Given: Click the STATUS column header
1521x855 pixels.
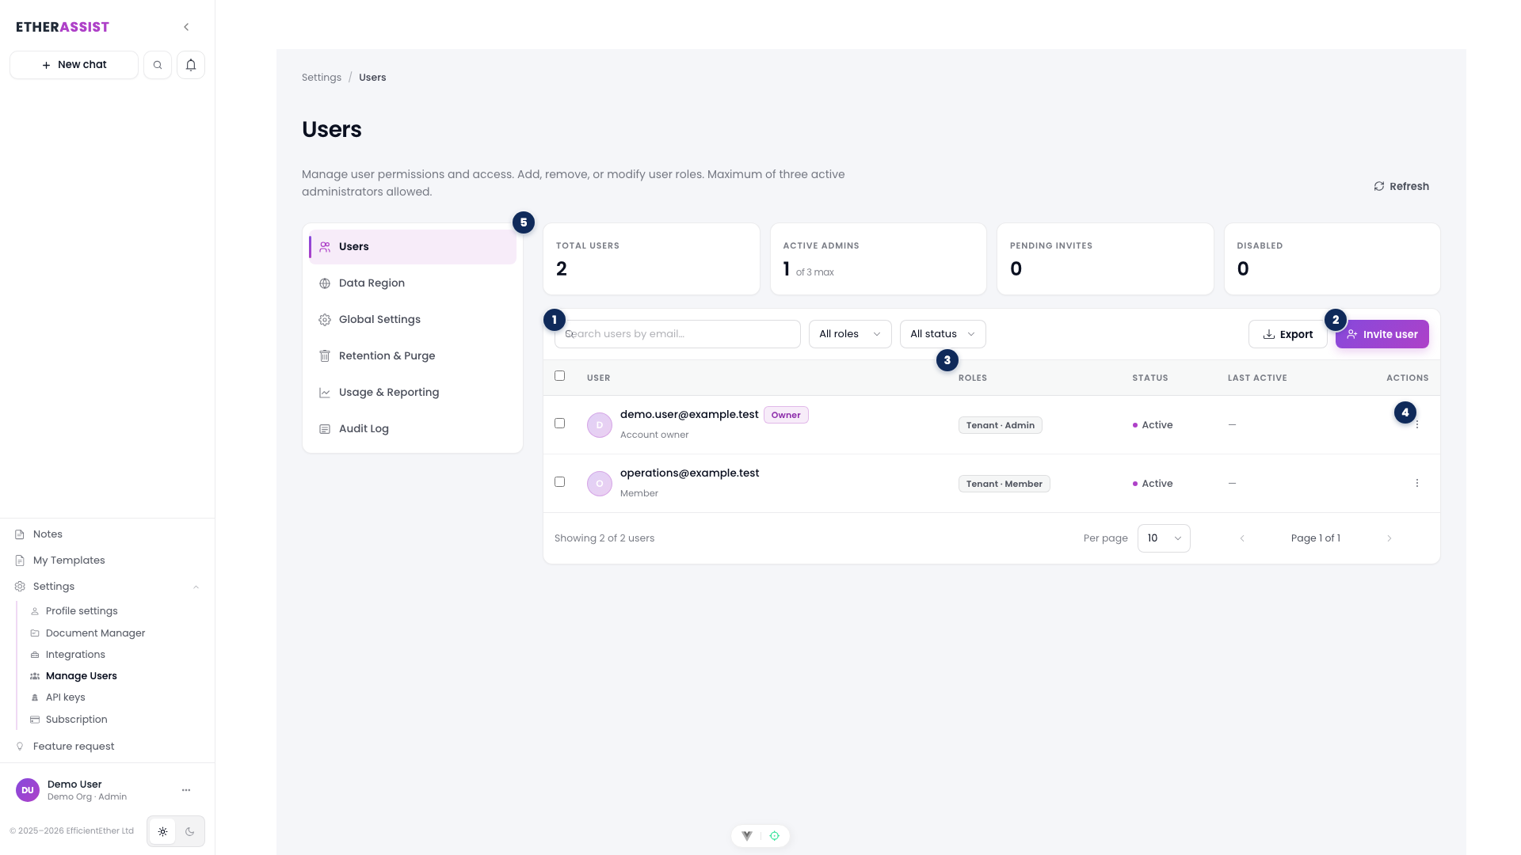Looking at the screenshot, I should point(1150,378).
